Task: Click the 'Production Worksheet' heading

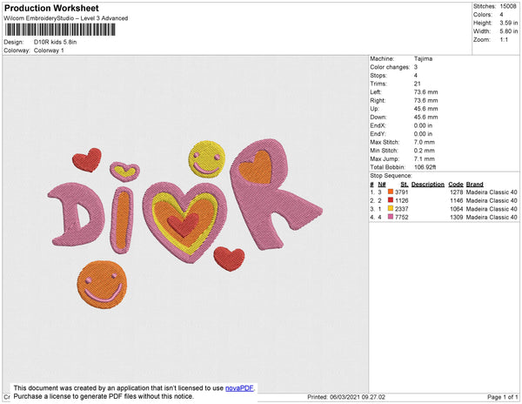Action: pos(51,8)
